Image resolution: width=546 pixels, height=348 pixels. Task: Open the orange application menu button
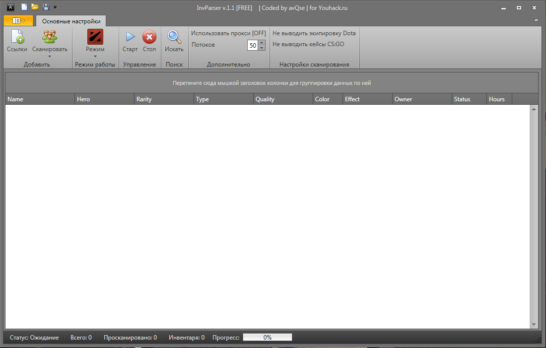coord(18,21)
